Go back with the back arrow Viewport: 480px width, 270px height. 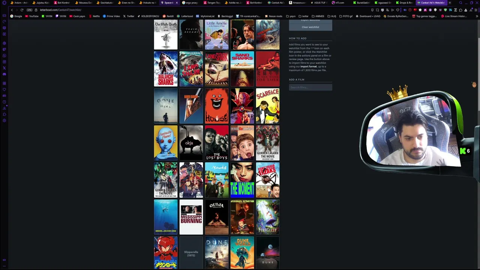12,10
